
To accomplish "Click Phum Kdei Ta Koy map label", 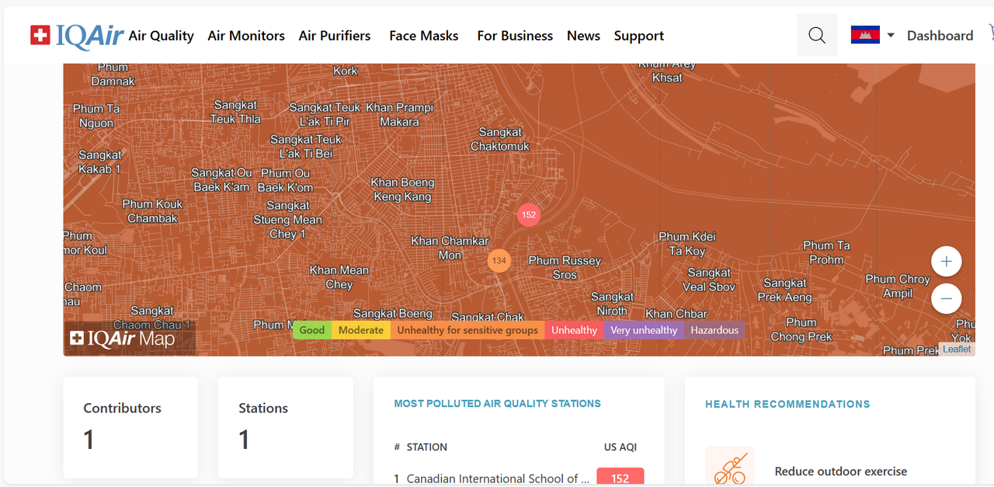I will click(x=687, y=243).
